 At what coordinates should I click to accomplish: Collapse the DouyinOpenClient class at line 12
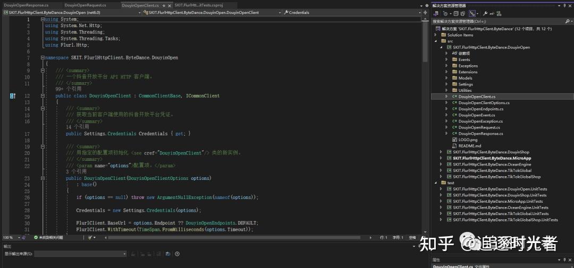[x=43, y=96]
